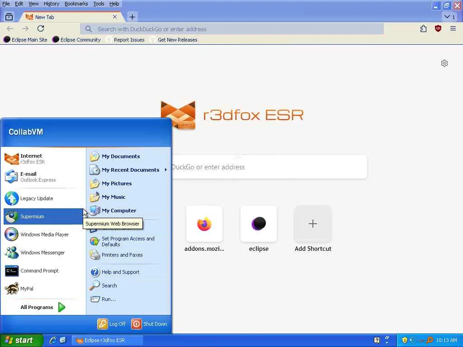Image resolution: width=463 pixels, height=347 pixels.
Task: Reload the current page
Action: click(41, 28)
